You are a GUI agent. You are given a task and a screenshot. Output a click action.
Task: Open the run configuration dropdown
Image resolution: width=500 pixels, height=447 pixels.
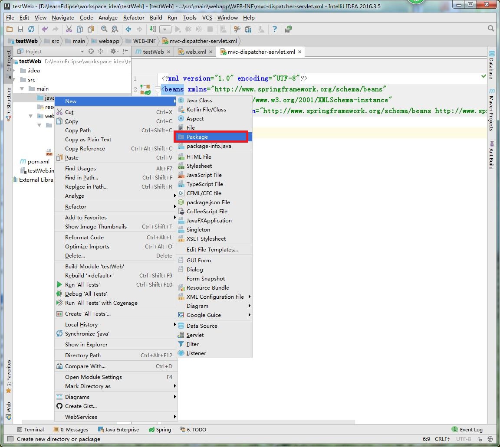coord(165,29)
